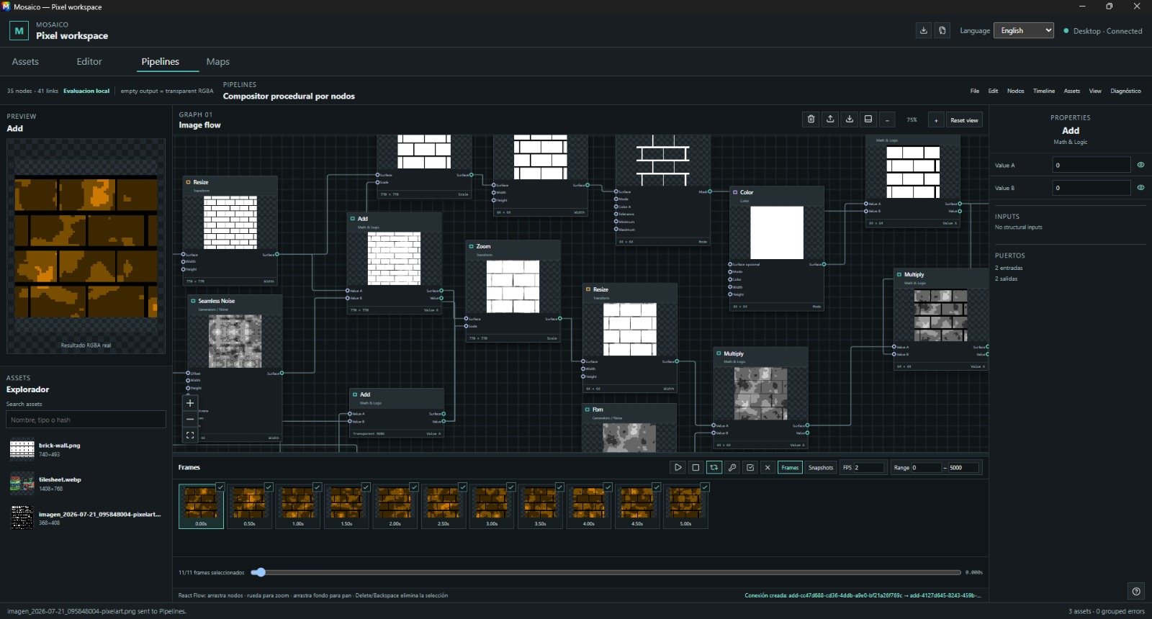Image resolution: width=1152 pixels, height=619 pixels.
Task: Click the canvas zoom-out minus control
Action: pos(190,419)
